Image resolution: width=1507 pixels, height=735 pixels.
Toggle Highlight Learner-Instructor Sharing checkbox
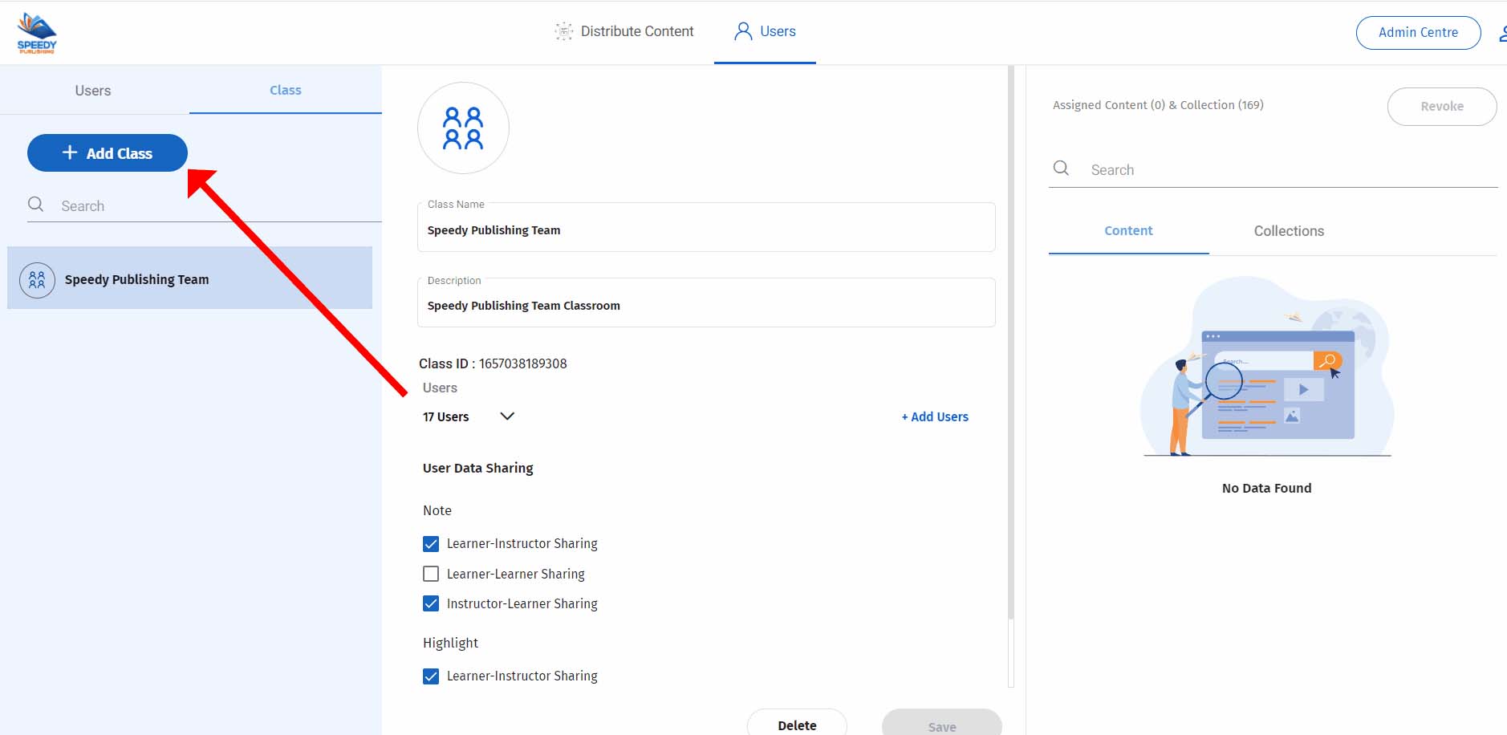431,676
